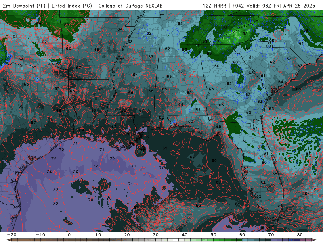Click the 55 dewpoint value on the map
The width and height of the screenshot is (323, 242).
245,34
